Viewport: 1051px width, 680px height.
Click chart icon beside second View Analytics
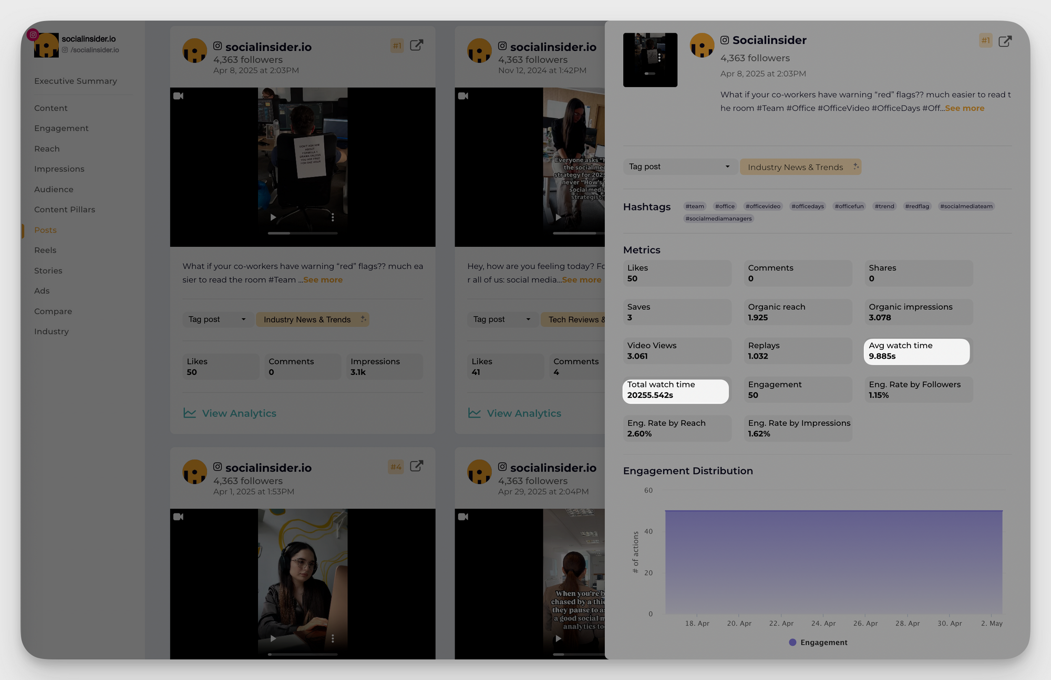click(475, 413)
